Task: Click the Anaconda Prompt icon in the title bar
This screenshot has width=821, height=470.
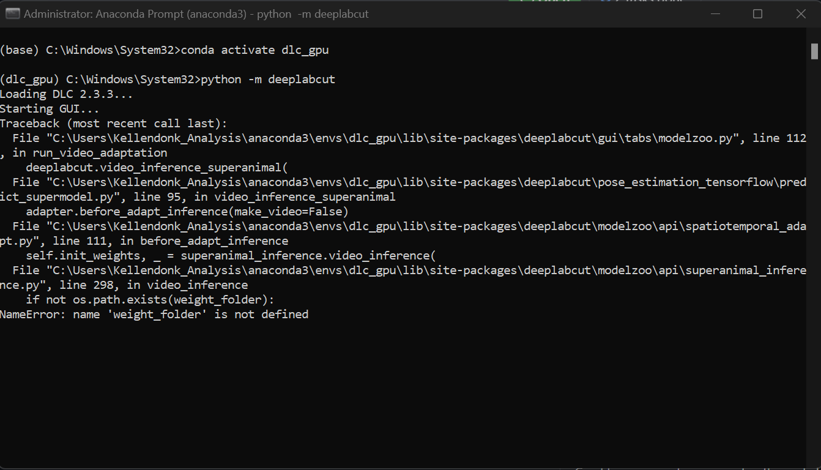Action: click(13, 13)
